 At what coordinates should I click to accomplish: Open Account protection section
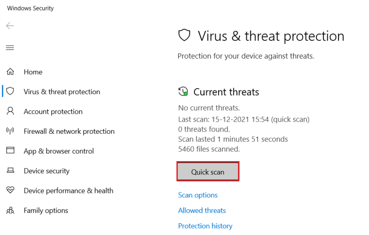coord(53,112)
